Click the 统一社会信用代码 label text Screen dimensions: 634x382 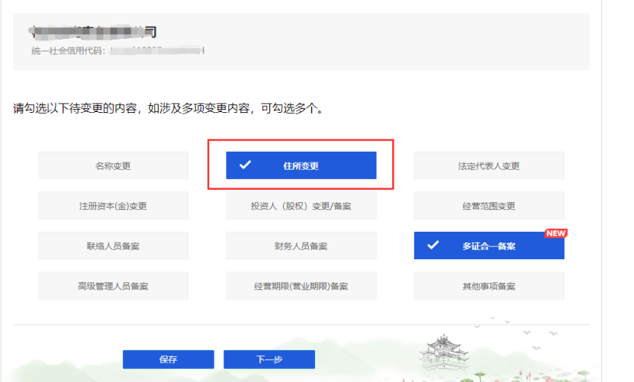(69, 50)
